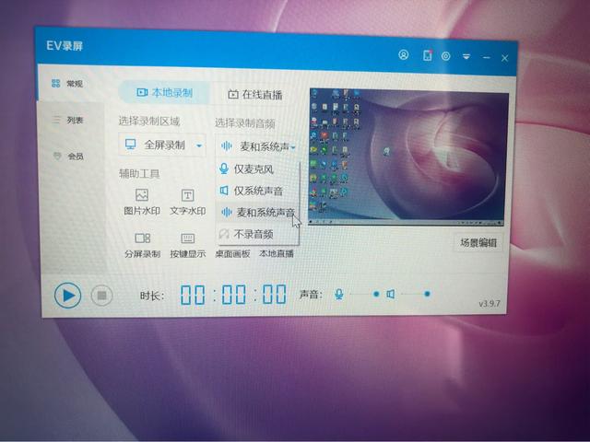The height and width of the screenshot is (442, 590).
Task: Open the title bar triangle dropdown menu
Action: (466, 56)
